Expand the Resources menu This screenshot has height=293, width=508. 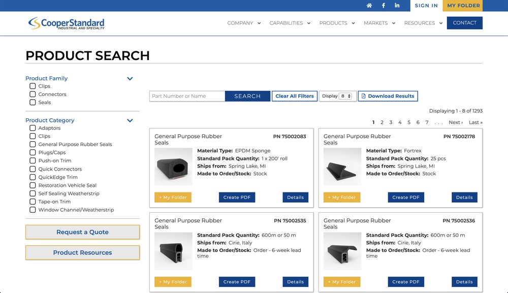[x=423, y=23]
